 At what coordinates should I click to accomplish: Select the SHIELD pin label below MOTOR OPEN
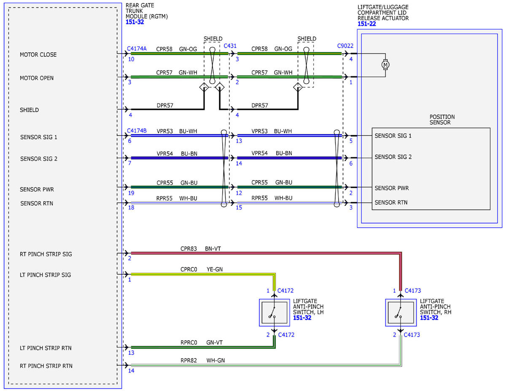tap(29, 110)
